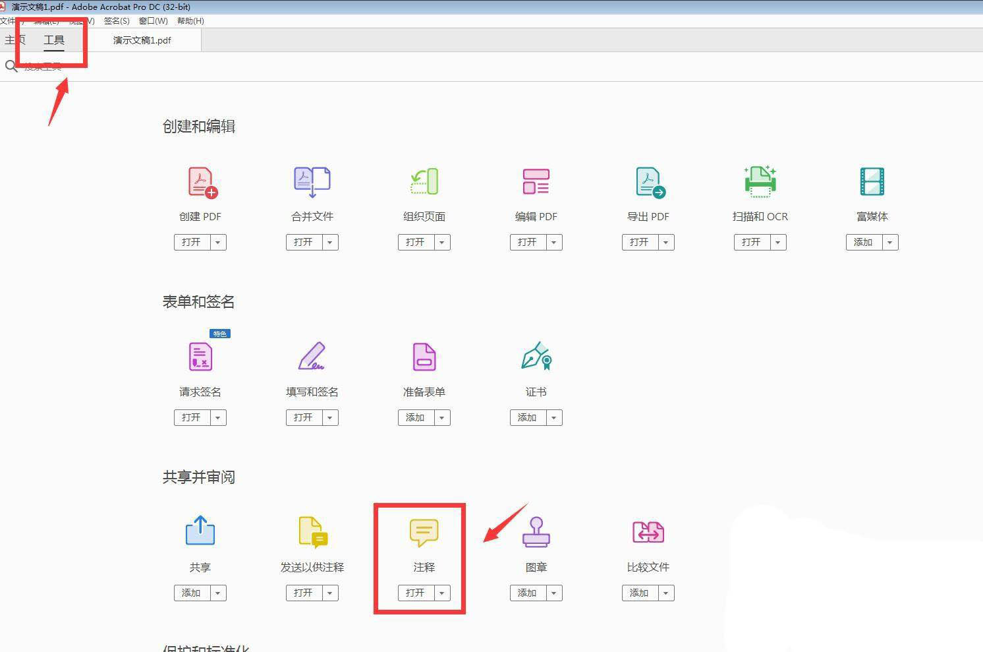Viewport: 983px width, 652px height.
Task: Click the Create PDF (创建 PDF) icon
Action: 202,182
